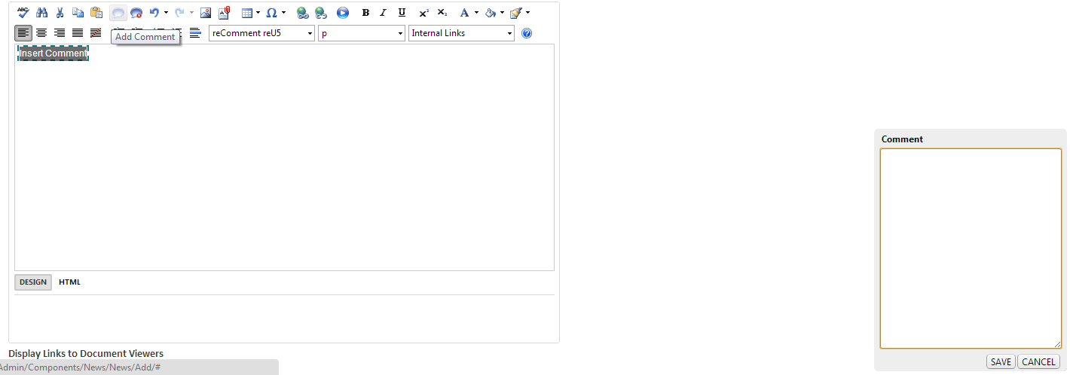Open the paragraph format 'p' dropdown
The height and width of the screenshot is (375, 1070).
[x=362, y=33]
